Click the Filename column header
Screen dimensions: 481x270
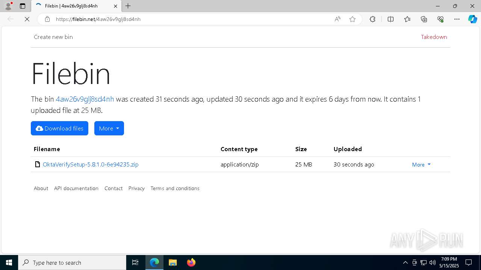tap(47, 149)
